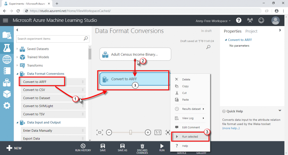
Task: Collapse the Data Input and Output category
Action: coord(17,122)
